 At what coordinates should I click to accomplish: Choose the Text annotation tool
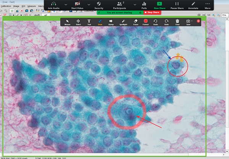pos(89,22)
